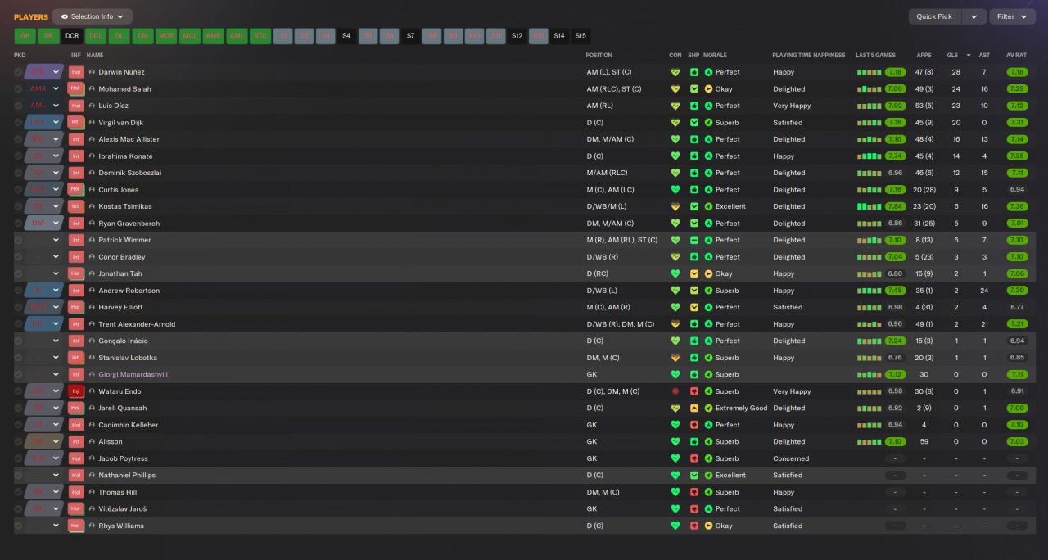Click Kostas Tsimikas's last 5 games form bars

[x=869, y=206]
